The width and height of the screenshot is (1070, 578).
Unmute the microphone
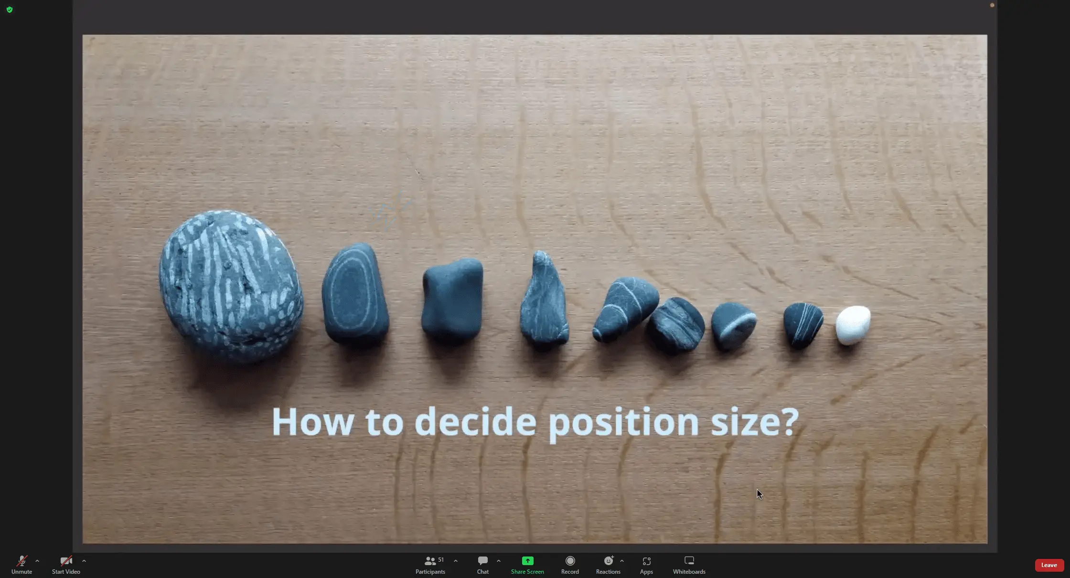coord(21,561)
